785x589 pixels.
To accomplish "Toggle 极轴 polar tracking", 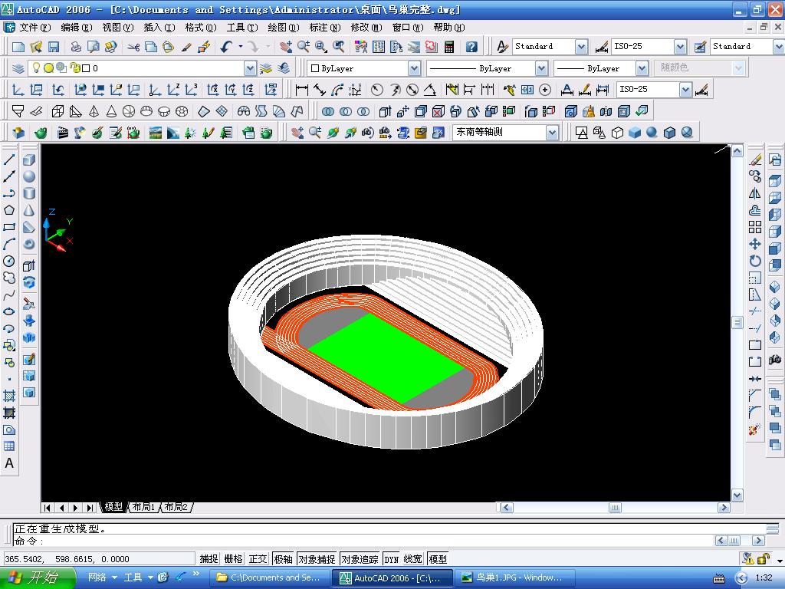I will 283,559.
